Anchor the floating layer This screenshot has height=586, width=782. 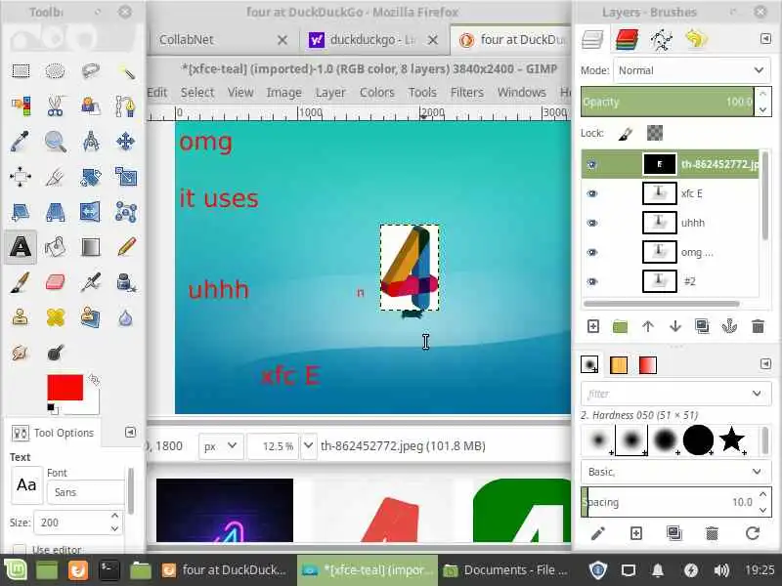pos(729,326)
